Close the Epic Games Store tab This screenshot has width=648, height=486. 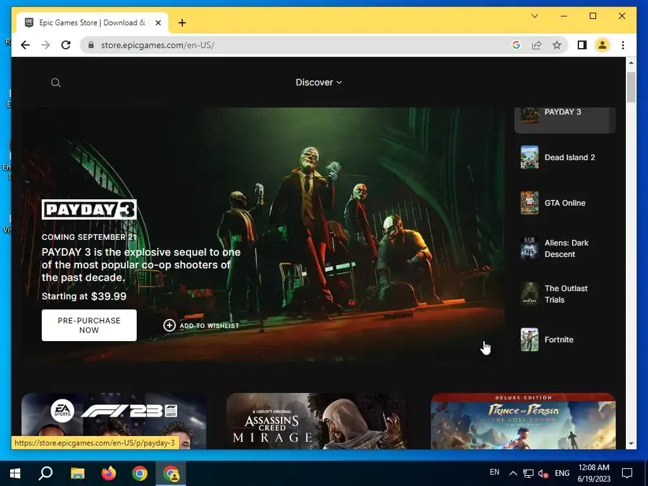tap(158, 23)
